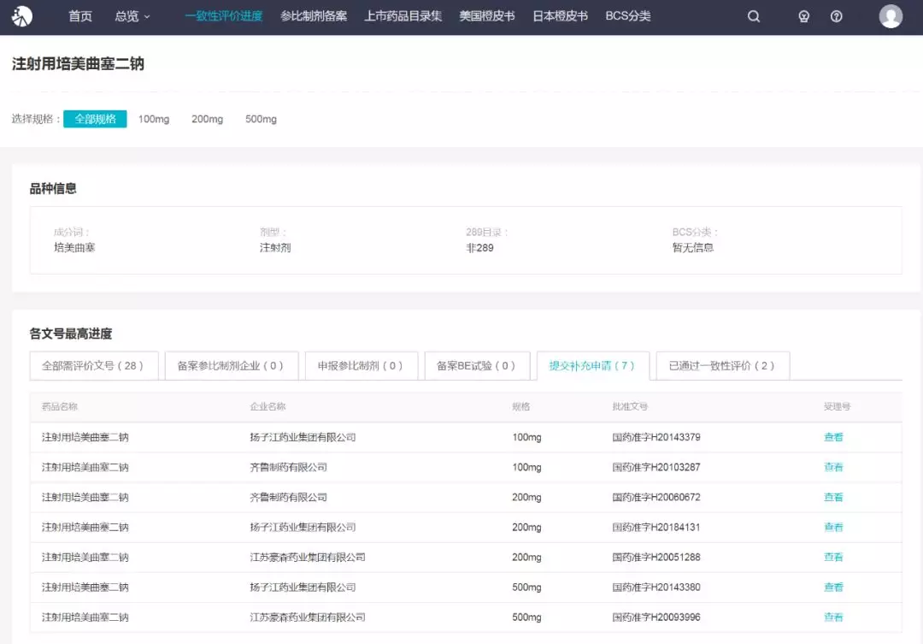Click the site logo icon
The height and width of the screenshot is (644, 923).
point(21,16)
